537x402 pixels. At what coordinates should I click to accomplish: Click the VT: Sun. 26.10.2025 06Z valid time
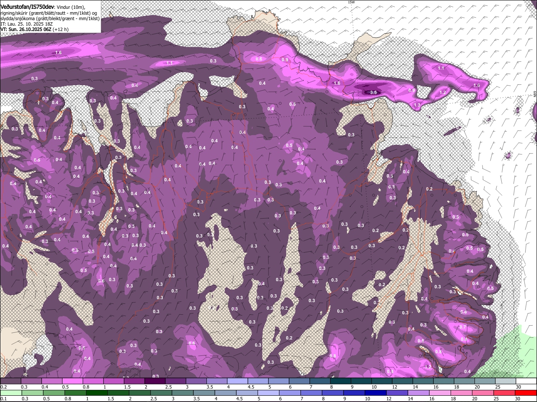tap(26, 29)
